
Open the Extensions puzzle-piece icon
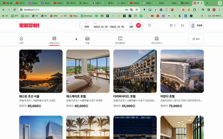194,10
